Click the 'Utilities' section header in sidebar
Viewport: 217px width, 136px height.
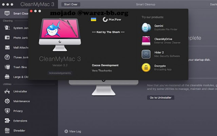tap(7, 84)
